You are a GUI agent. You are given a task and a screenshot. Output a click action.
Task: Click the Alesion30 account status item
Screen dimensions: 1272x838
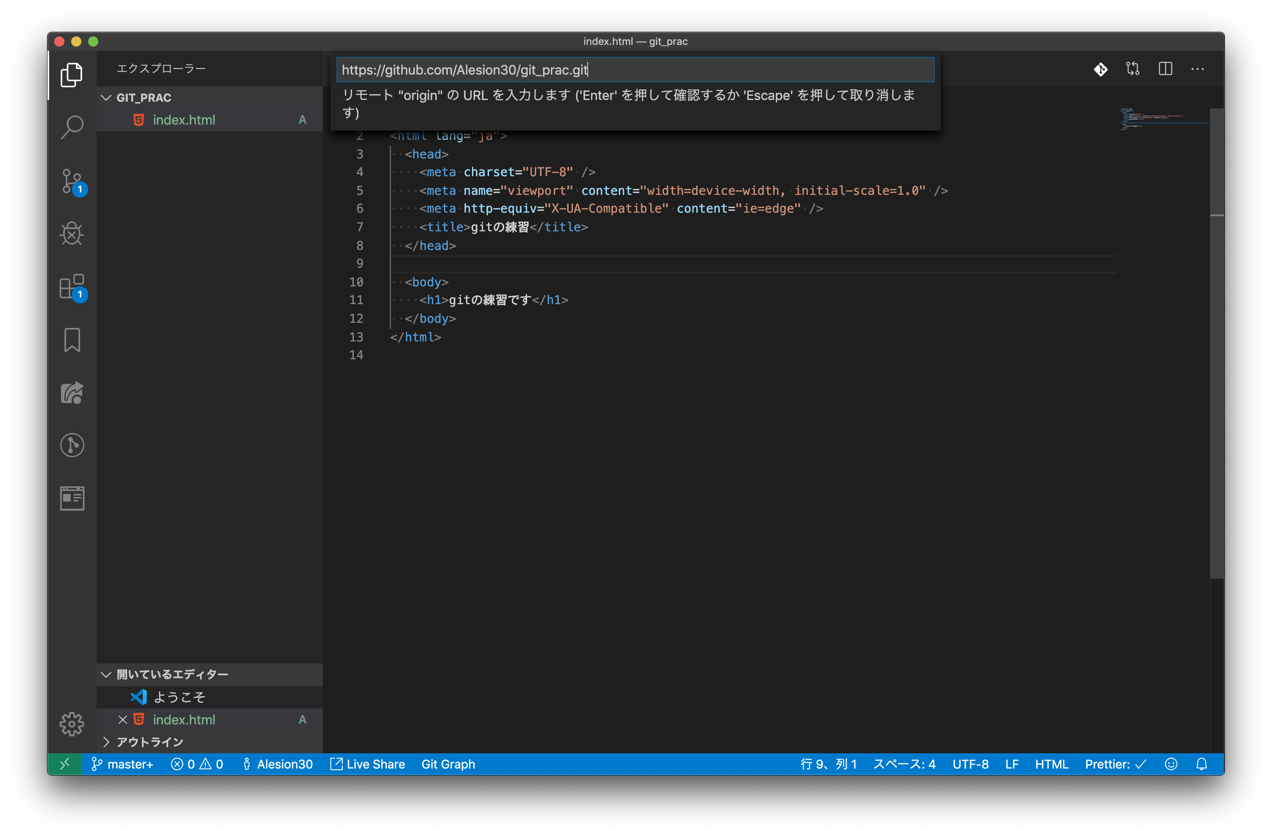tap(278, 764)
